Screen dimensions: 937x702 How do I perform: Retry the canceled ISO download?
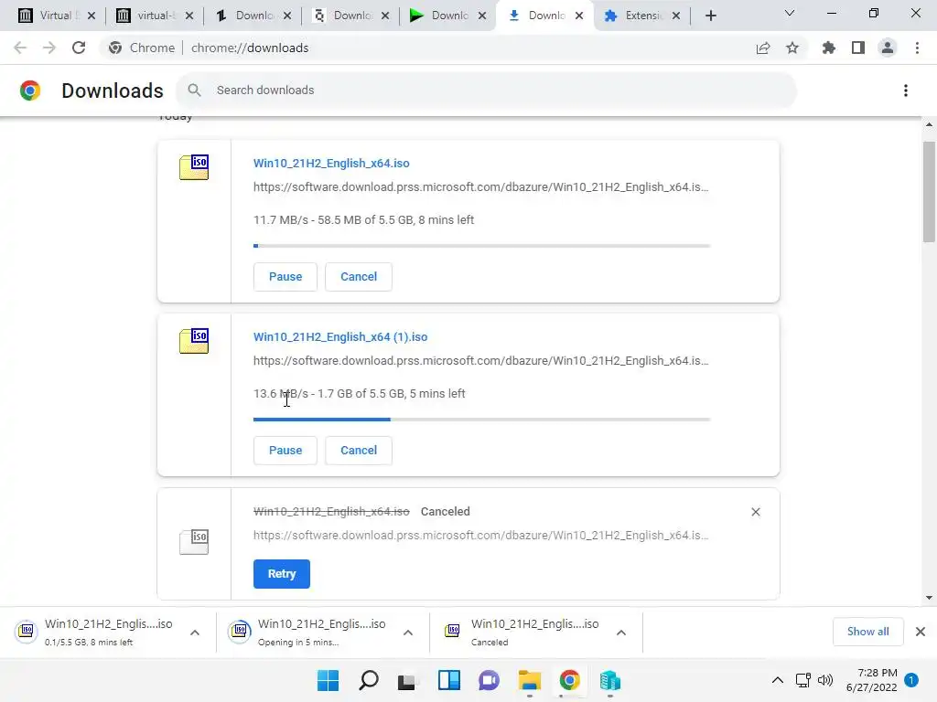tap(282, 574)
